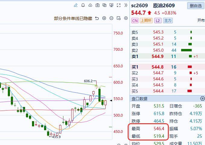Click the 主力 contract tag
The height and width of the screenshot is (145, 205).
pyautogui.click(x=168, y=21)
